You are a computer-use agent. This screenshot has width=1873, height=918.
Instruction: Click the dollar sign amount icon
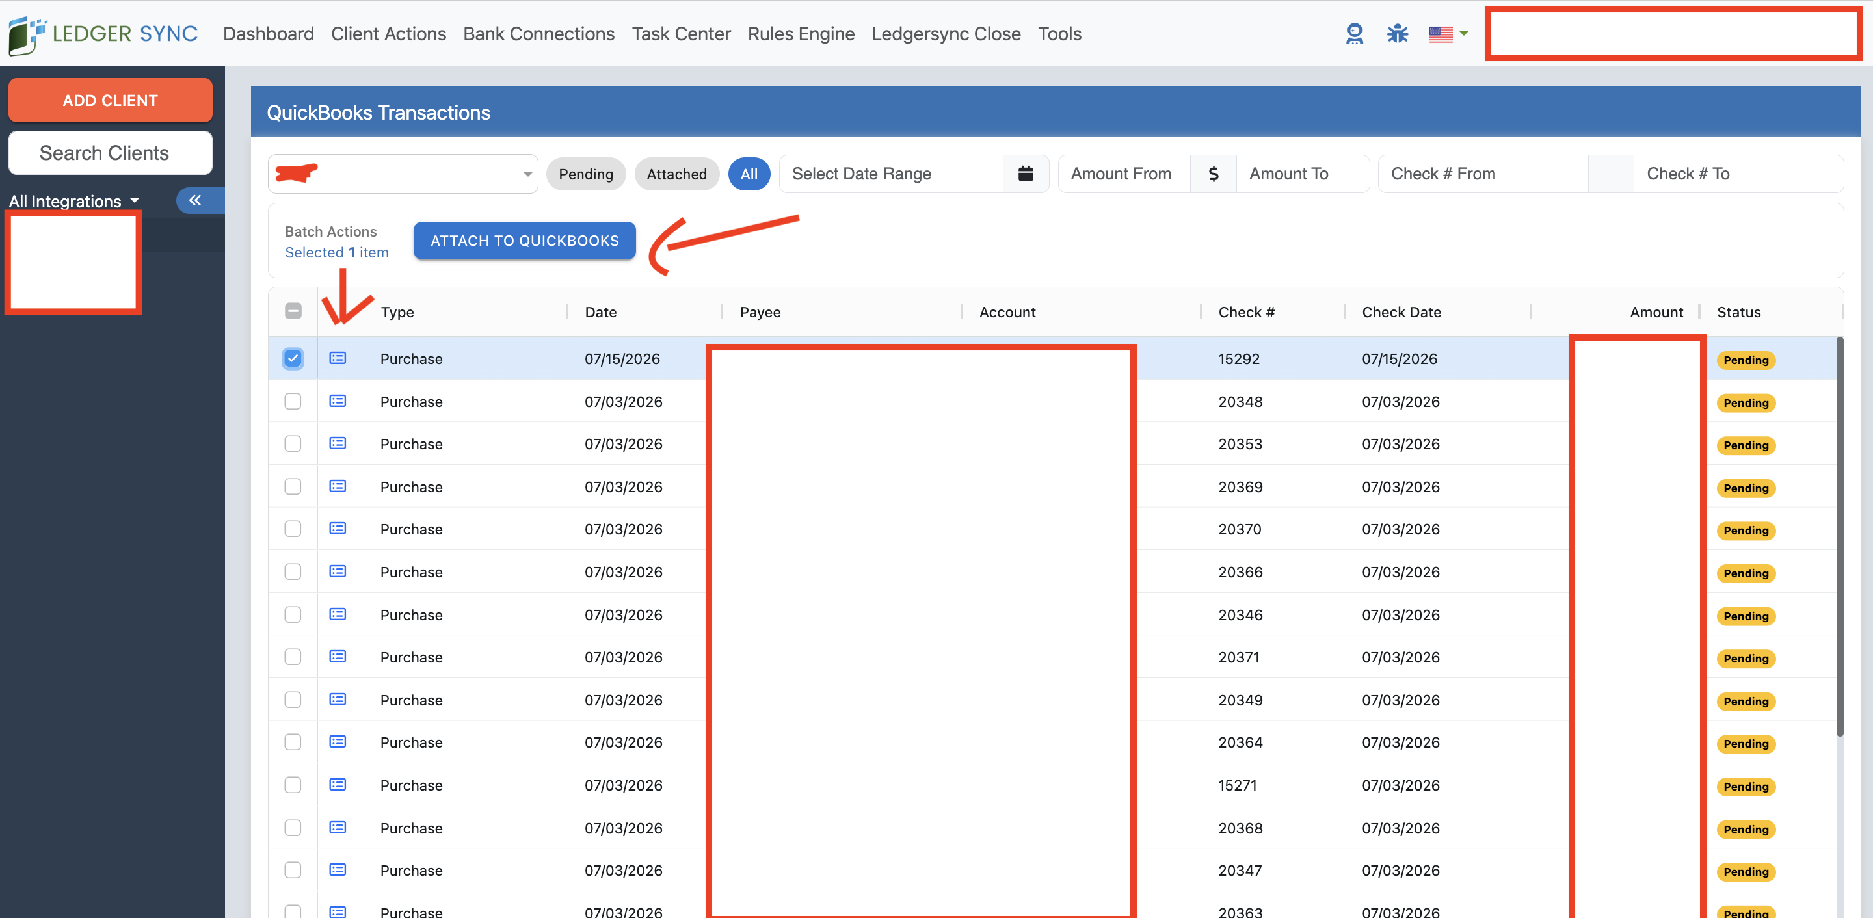pyautogui.click(x=1213, y=174)
